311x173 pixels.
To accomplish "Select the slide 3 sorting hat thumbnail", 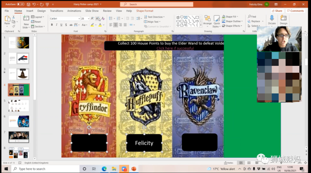I will click(19, 74).
